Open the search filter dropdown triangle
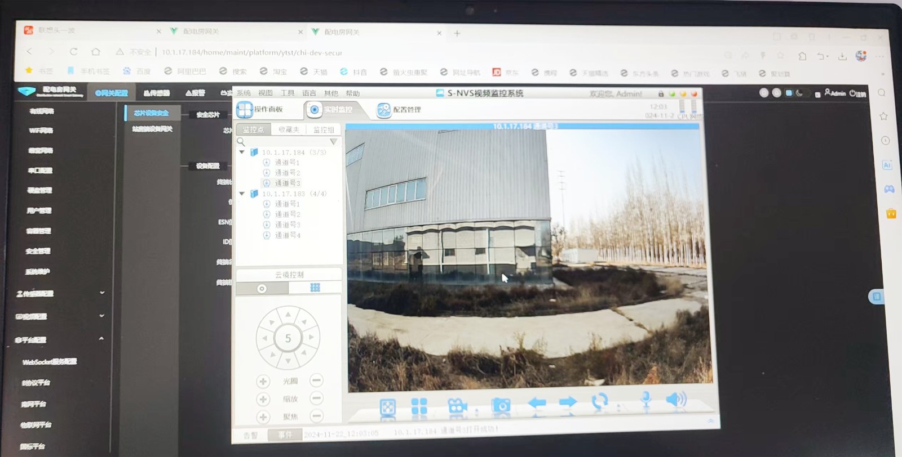902x457 pixels. pyautogui.click(x=333, y=142)
